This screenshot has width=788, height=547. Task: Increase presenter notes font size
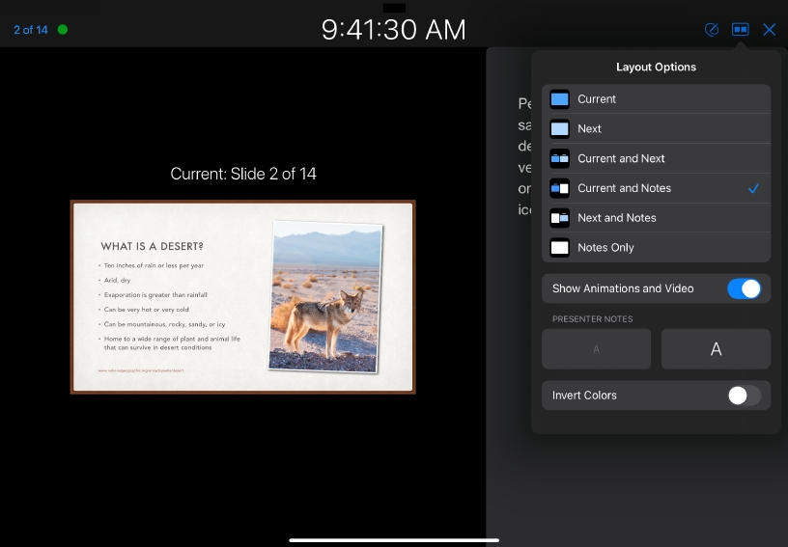[716, 349]
